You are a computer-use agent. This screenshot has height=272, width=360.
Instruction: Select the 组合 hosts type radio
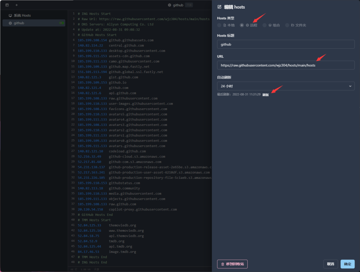265,25
